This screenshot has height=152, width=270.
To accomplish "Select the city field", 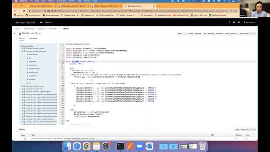I will pos(30,58).
